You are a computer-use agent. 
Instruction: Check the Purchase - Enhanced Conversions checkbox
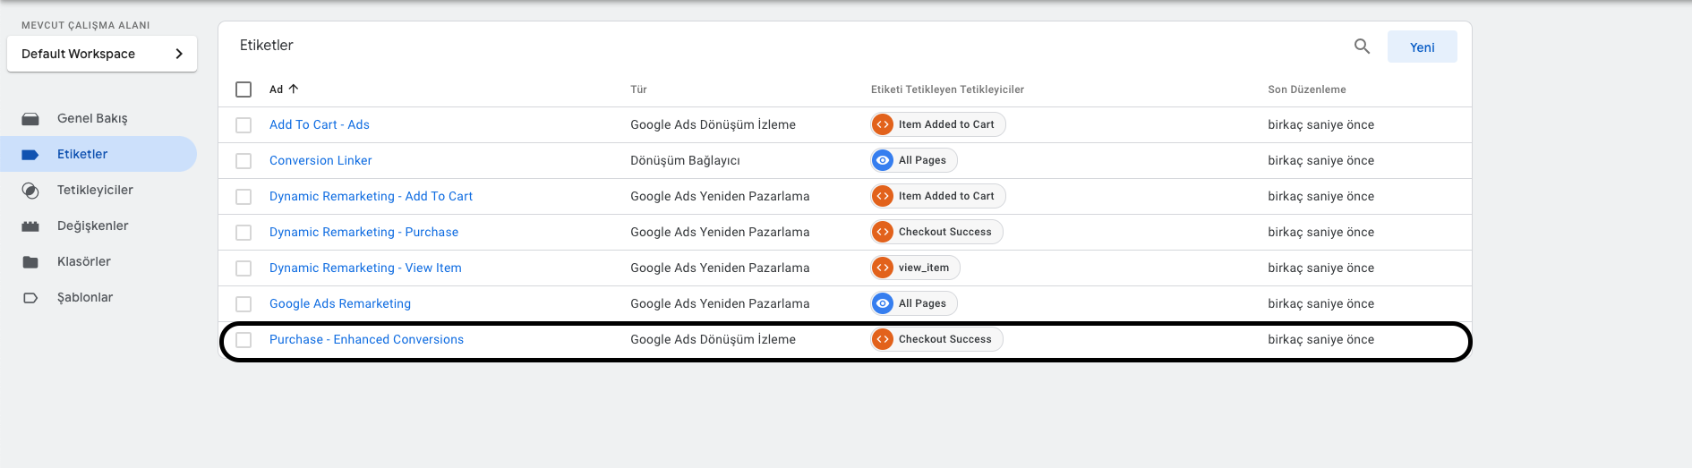click(244, 340)
